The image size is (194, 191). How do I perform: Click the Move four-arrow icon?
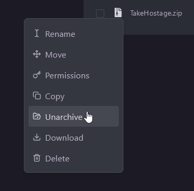(37, 54)
